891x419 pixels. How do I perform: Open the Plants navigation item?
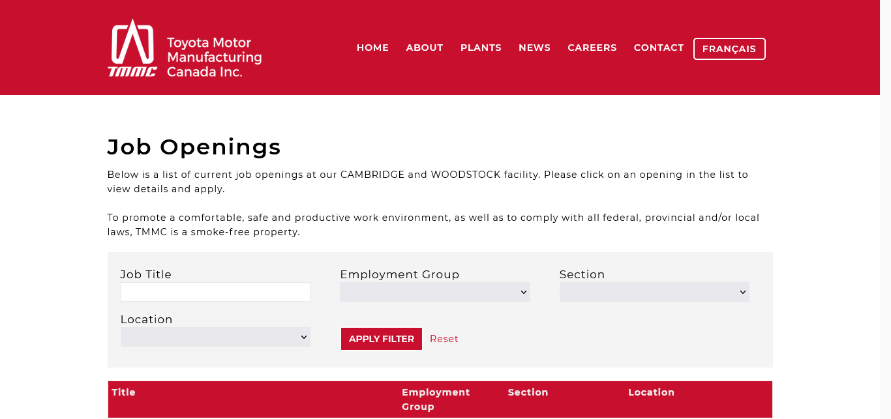coord(481,48)
